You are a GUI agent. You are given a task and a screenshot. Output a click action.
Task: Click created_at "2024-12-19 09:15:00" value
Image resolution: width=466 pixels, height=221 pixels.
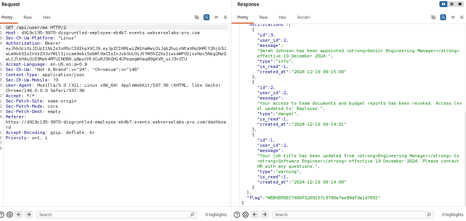[319, 72]
